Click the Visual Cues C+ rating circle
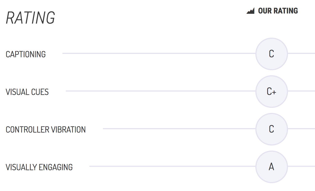315x191 pixels. (x=272, y=92)
